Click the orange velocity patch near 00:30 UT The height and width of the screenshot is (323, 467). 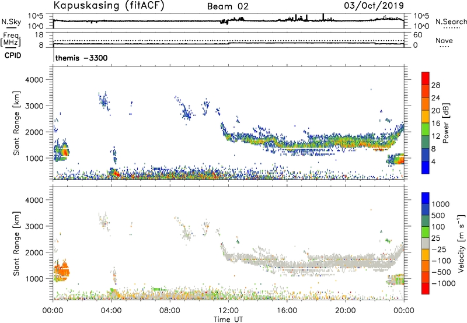[x=62, y=270]
